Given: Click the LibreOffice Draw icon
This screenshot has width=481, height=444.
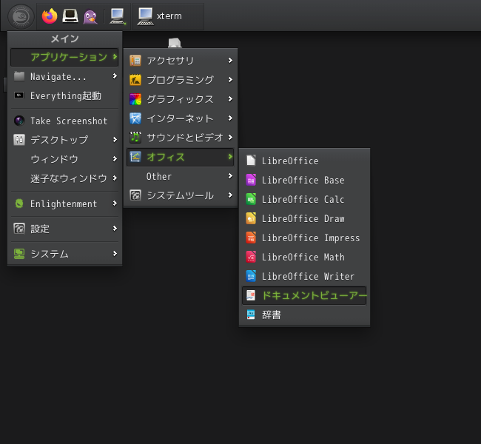Looking at the screenshot, I should [251, 218].
